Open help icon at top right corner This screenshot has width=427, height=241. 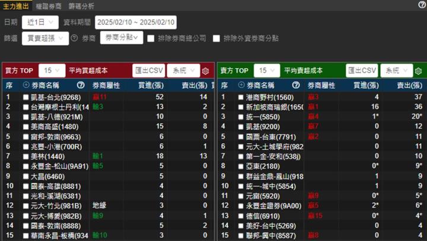coord(422,5)
